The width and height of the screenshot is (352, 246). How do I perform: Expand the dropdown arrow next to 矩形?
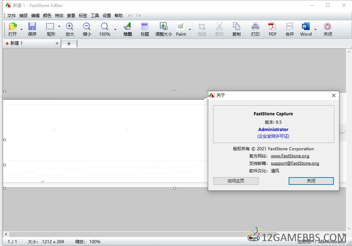[59, 26]
